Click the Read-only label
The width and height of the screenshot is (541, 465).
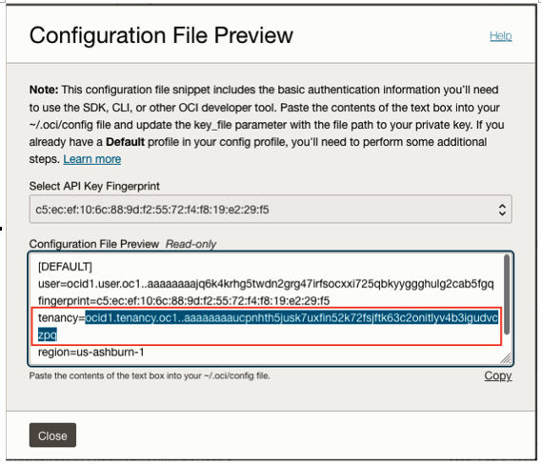click(x=190, y=244)
